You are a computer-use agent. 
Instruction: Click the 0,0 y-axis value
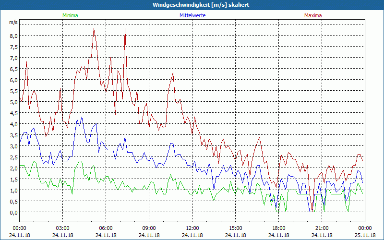[x=13, y=212]
